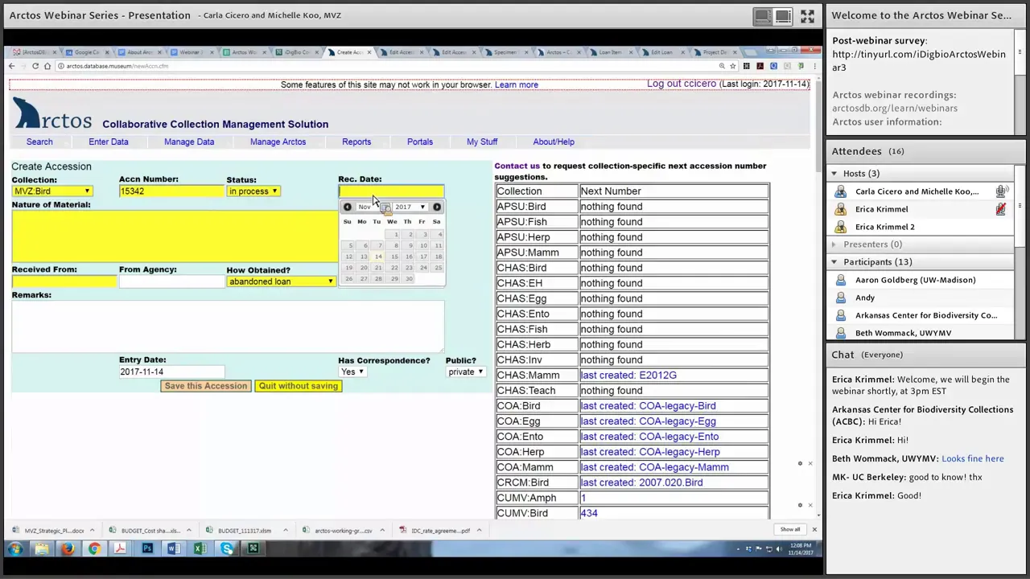Reload the Arctos page

click(35, 66)
